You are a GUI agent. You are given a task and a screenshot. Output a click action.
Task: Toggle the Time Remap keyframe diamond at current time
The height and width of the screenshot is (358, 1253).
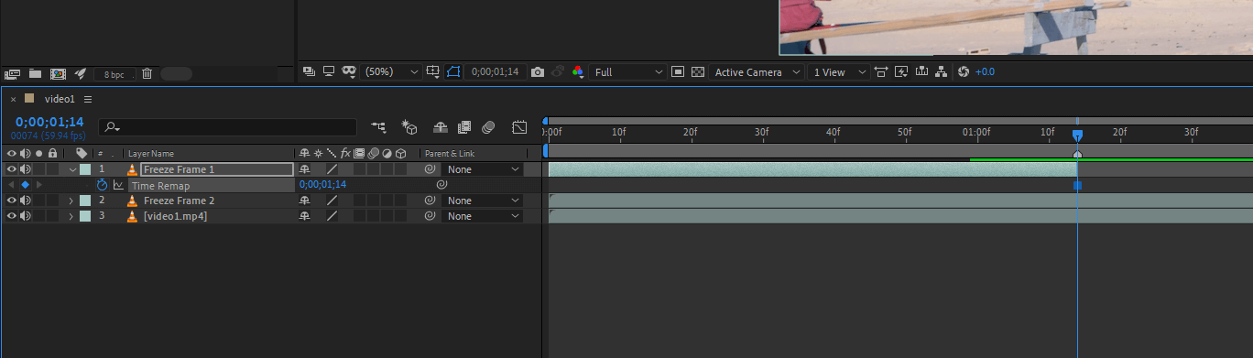pos(26,185)
